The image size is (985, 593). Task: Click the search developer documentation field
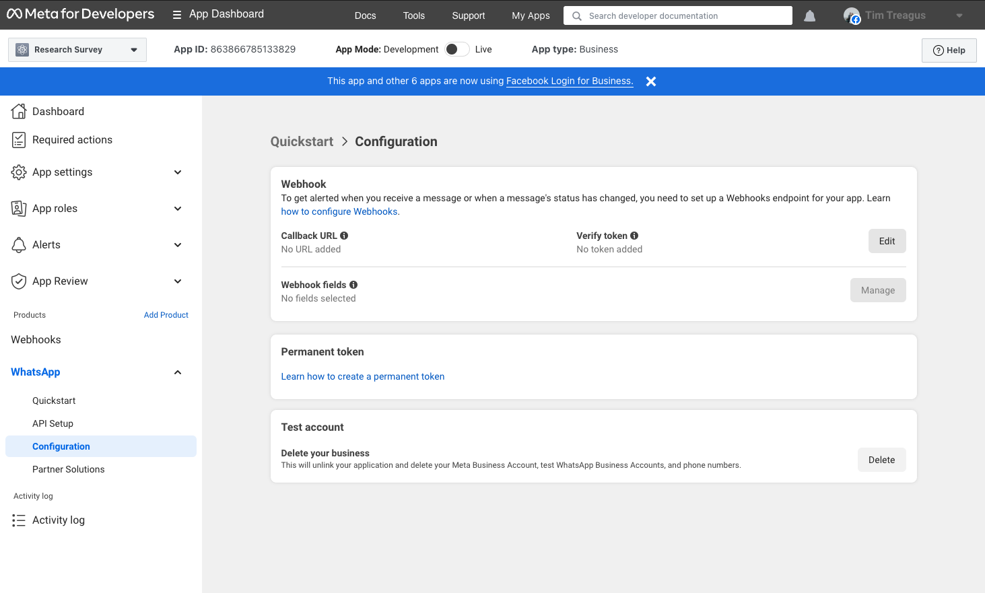coord(678,15)
